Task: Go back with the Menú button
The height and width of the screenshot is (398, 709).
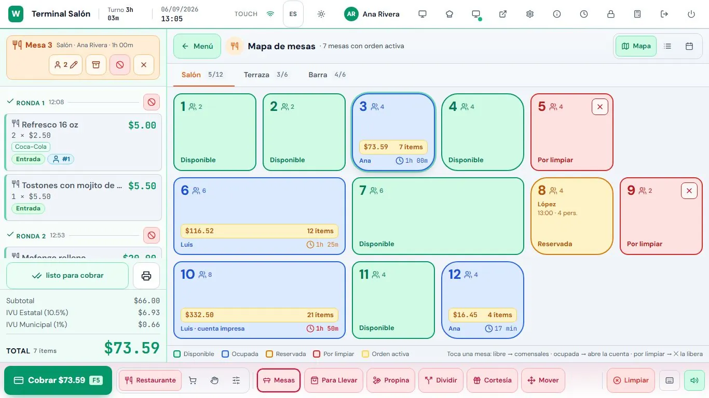Action: point(197,46)
